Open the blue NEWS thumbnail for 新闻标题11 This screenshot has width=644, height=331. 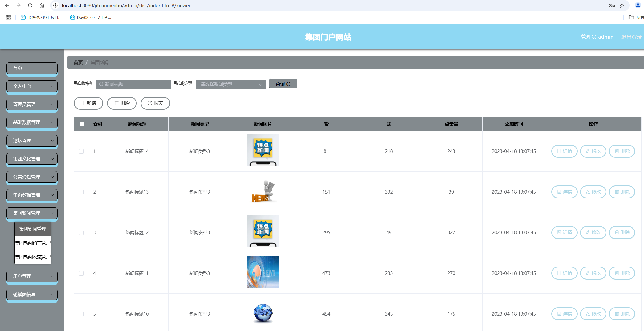[x=263, y=272]
